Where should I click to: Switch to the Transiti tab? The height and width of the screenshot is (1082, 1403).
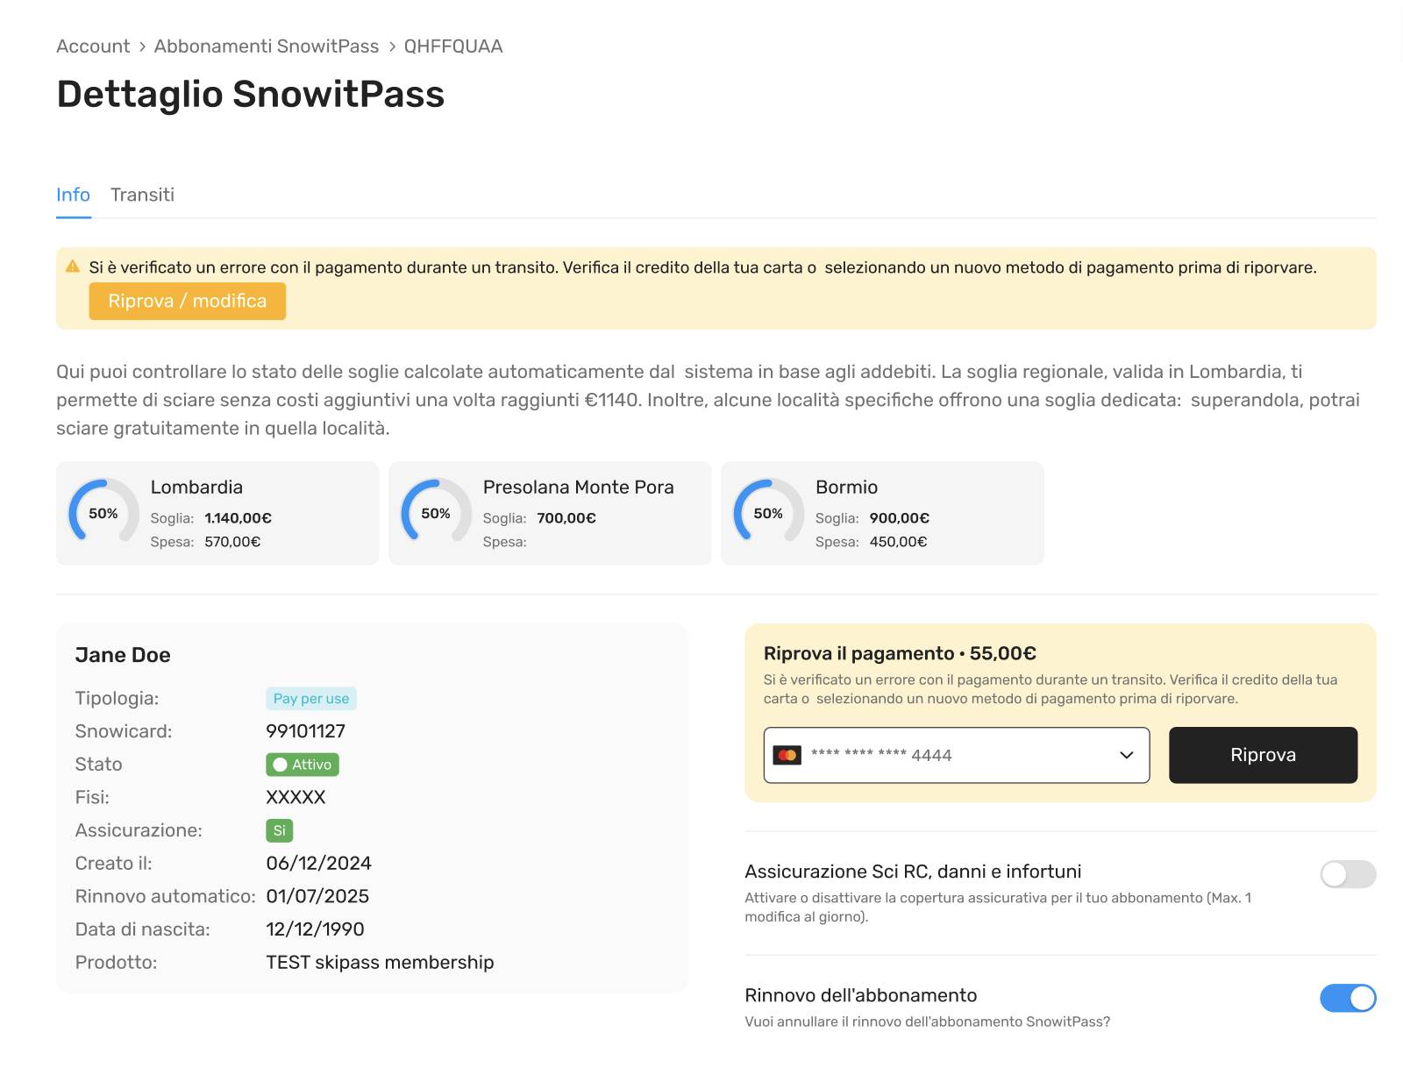(x=142, y=195)
